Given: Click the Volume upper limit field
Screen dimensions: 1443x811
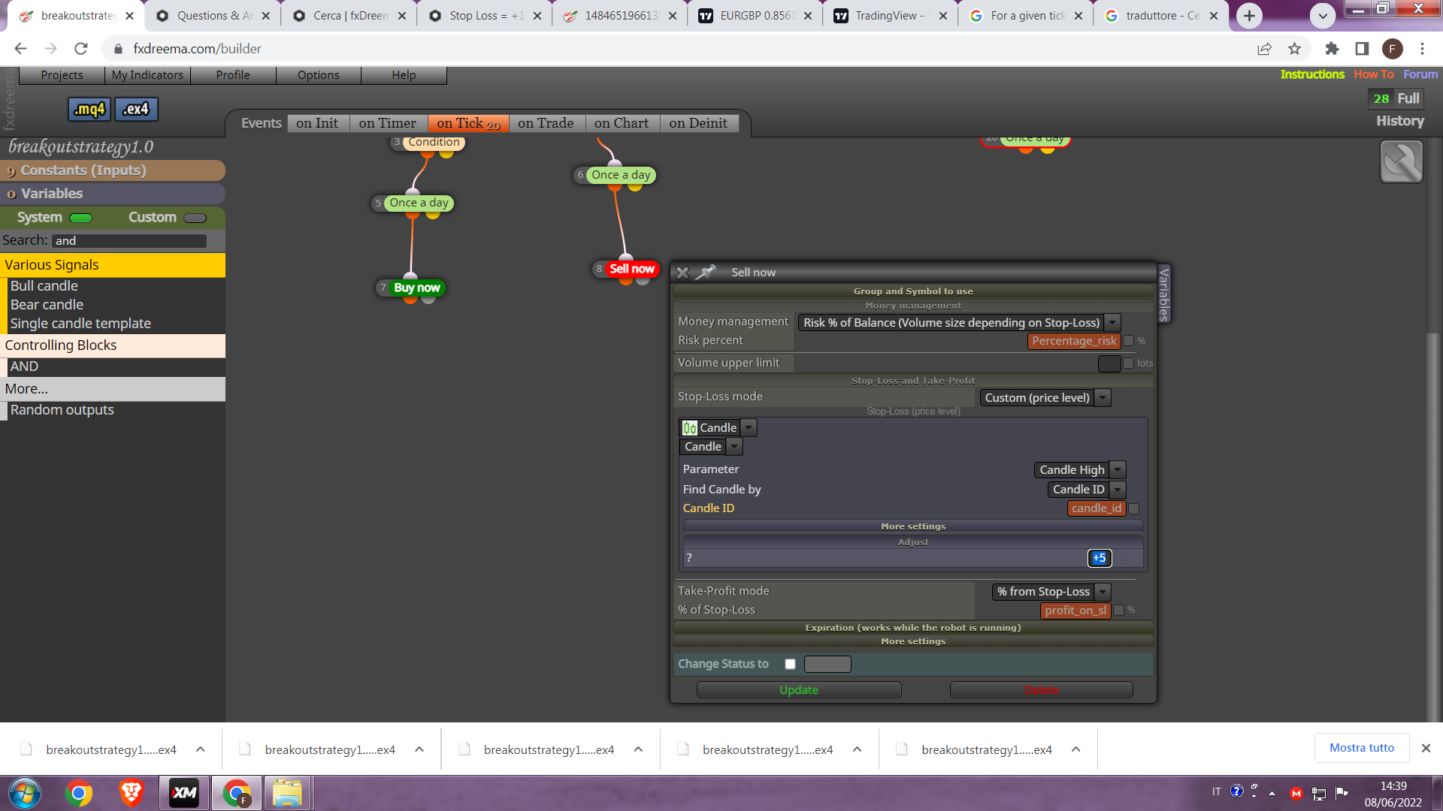Looking at the screenshot, I should [1109, 363].
